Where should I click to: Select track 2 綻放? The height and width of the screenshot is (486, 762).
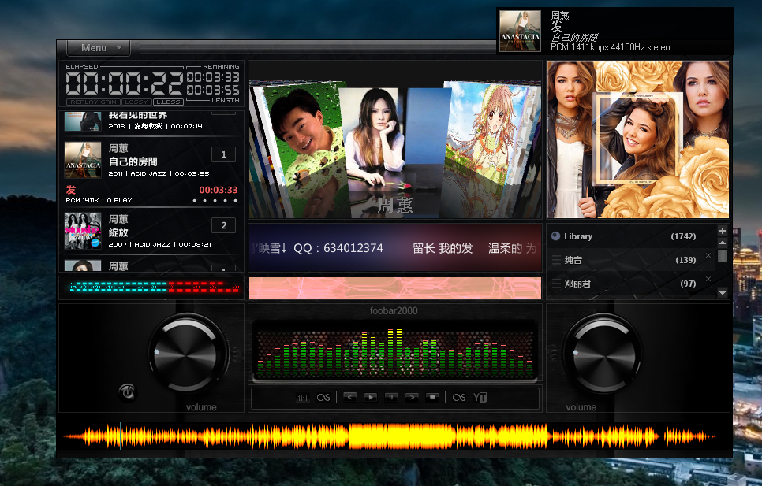pos(151,232)
